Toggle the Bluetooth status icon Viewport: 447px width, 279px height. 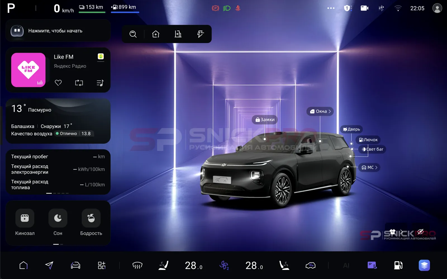381,8
